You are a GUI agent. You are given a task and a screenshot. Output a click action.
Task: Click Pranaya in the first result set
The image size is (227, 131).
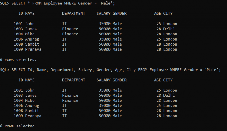33,50
